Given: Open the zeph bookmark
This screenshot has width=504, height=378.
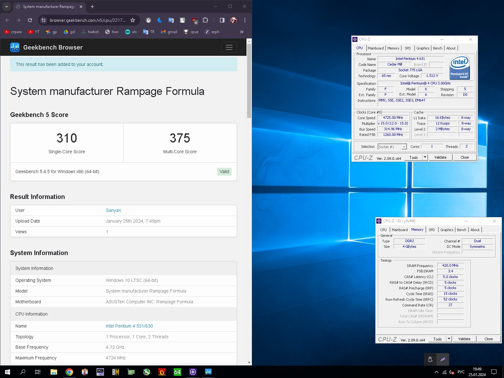Looking at the screenshot, I should [x=212, y=32].
